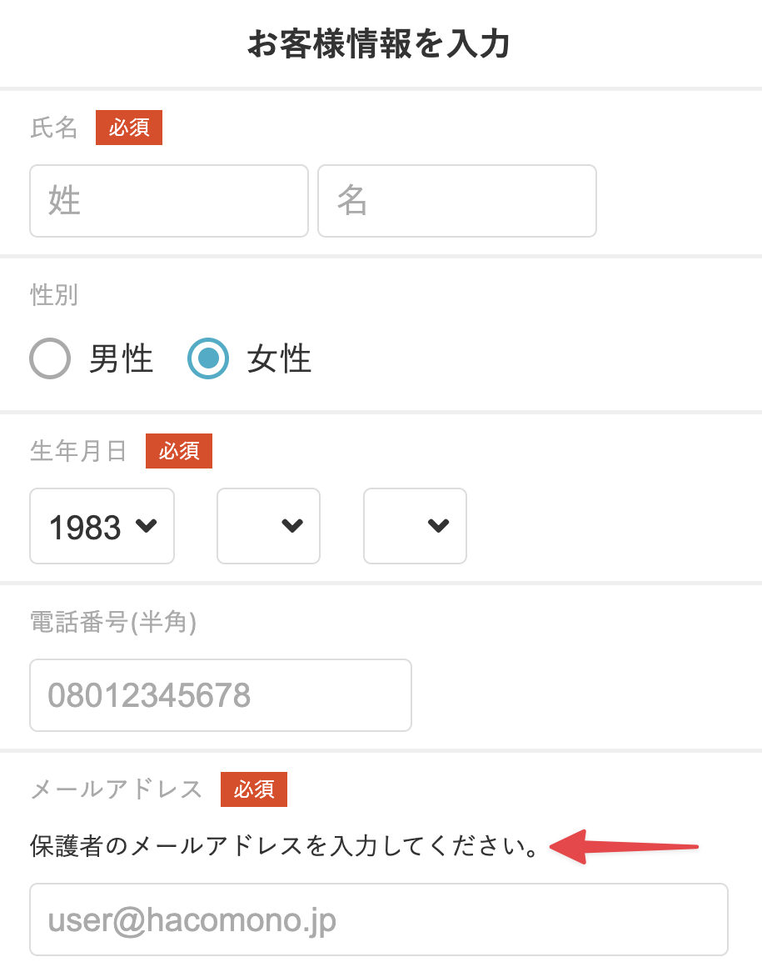This screenshot has width=762, height=967.
Task: Click the 性別 section label
Action: [x=54, y=295]
